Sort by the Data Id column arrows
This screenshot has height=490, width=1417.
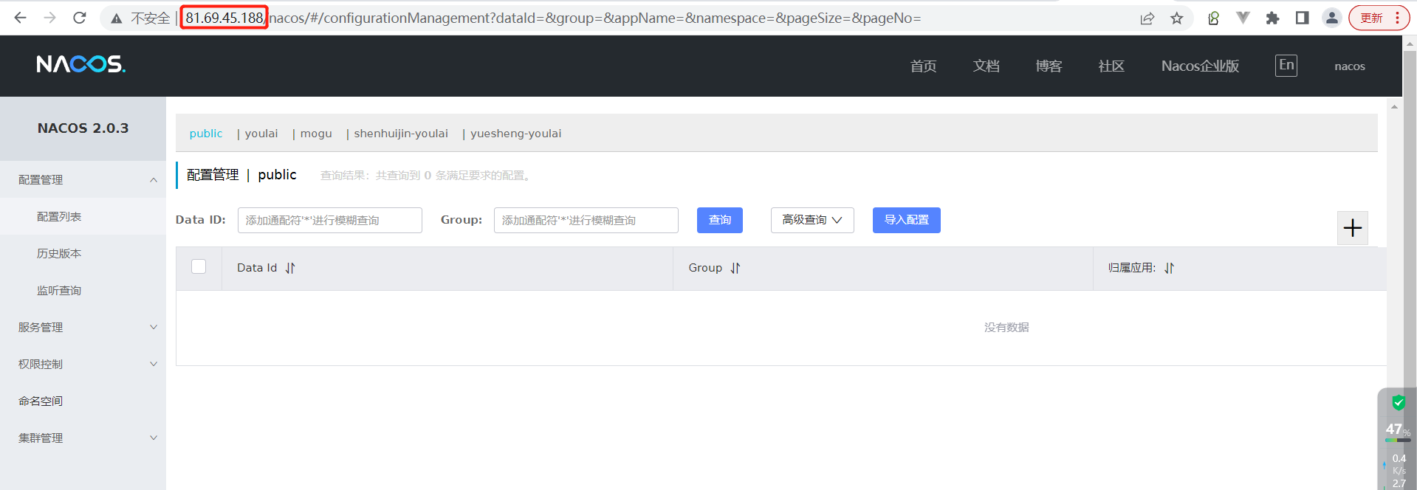pyautogui.click(x=290, y=268)
